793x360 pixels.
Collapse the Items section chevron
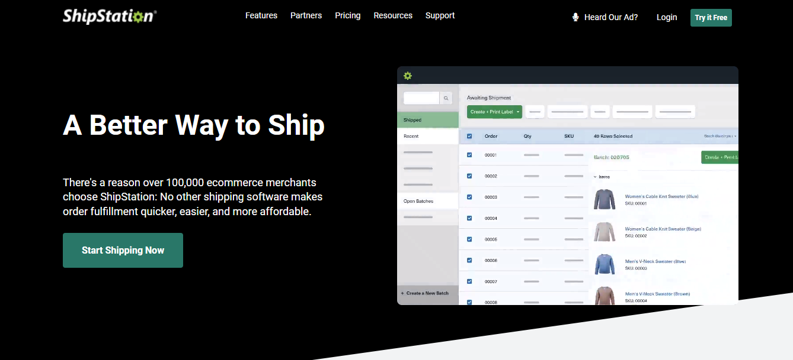[x=595, y=177]
